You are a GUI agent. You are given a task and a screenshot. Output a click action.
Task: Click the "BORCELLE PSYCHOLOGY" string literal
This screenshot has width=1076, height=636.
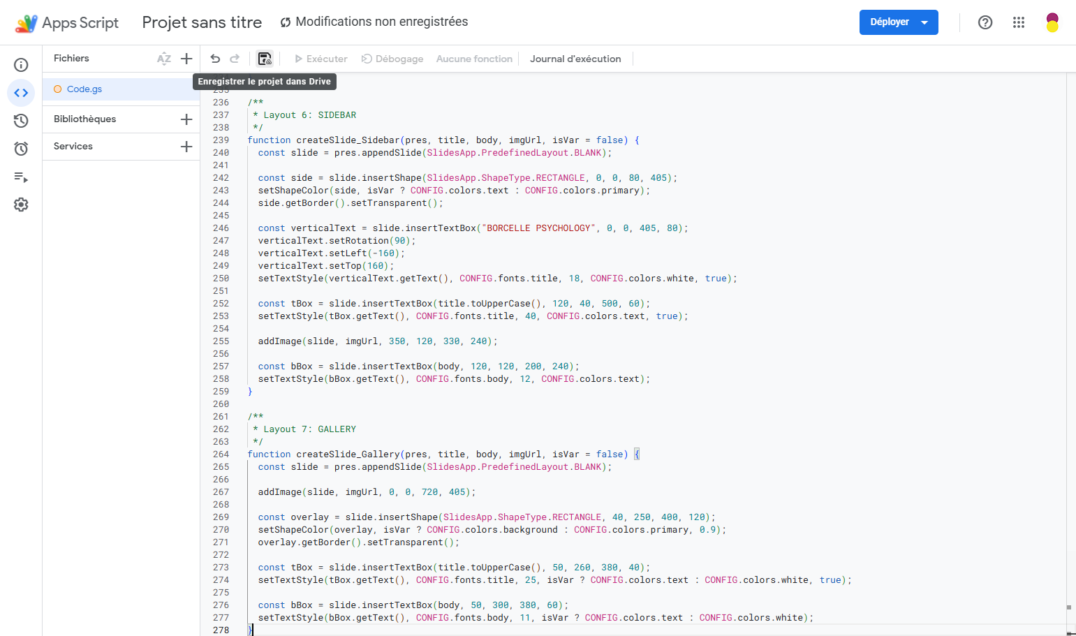click(x=538, y=228)
